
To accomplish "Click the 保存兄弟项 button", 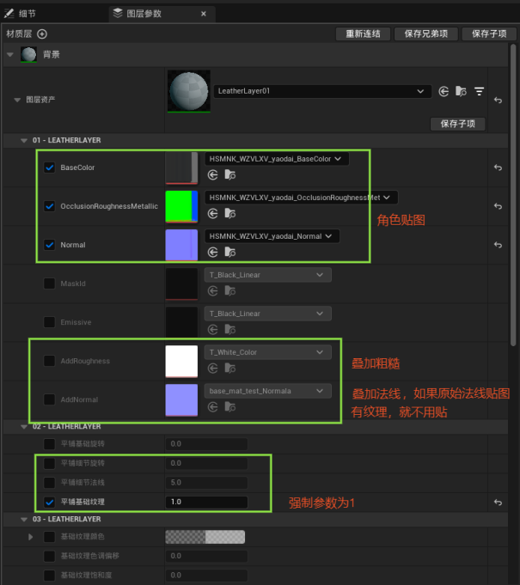I will [425, 34].
